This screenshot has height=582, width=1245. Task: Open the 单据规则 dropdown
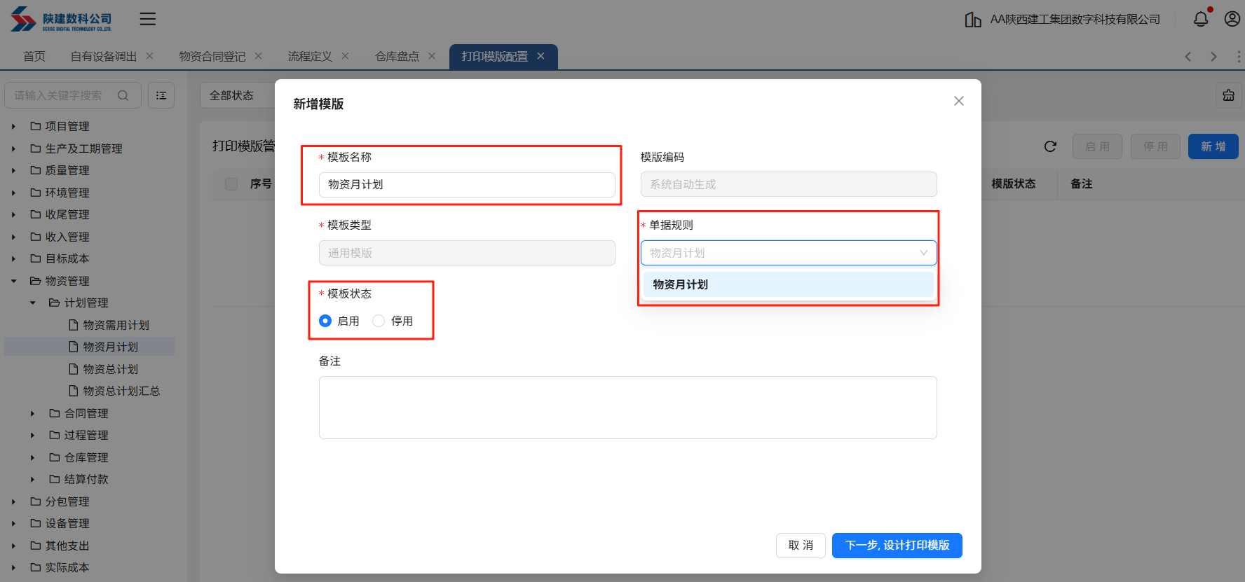coord(788,253)
